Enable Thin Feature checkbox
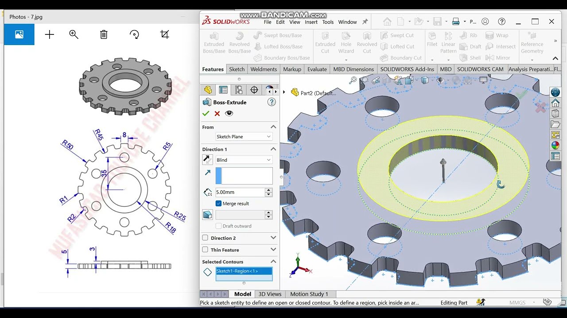Viewport: 567px width, 318px height. pos(205,250)
